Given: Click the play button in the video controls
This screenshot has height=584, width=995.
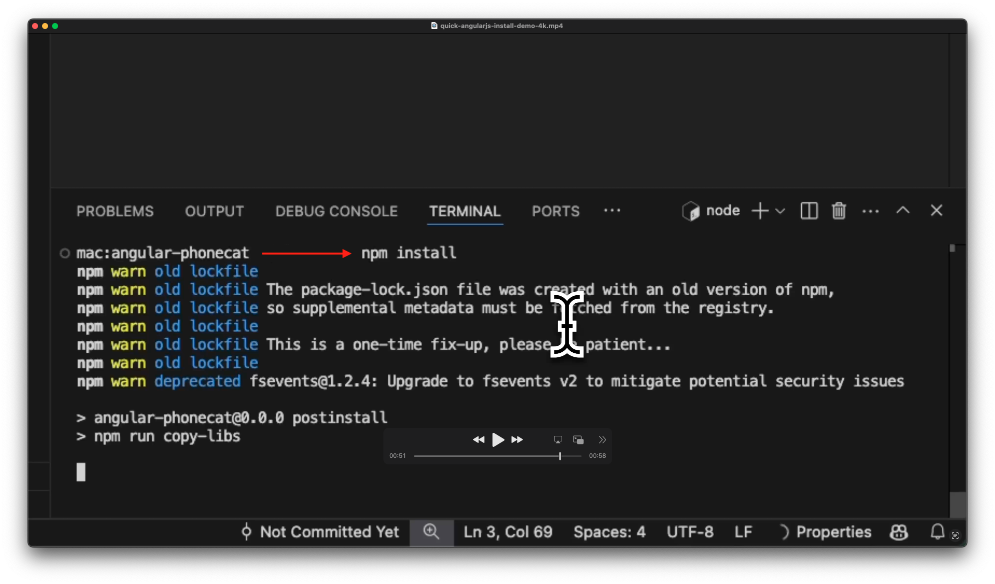Looking at the screenshot, I should tap(498, 440).
